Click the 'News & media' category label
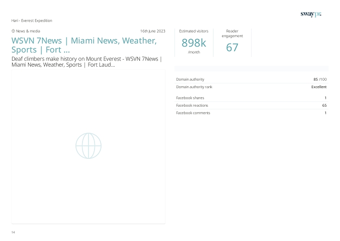Image resolution: width=340 pixels, height=241 pixels. point(28,31)
